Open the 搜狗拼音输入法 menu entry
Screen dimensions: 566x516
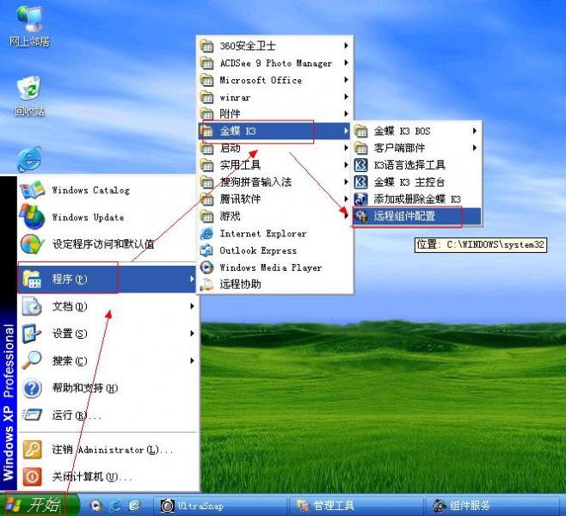coord(274,181)
